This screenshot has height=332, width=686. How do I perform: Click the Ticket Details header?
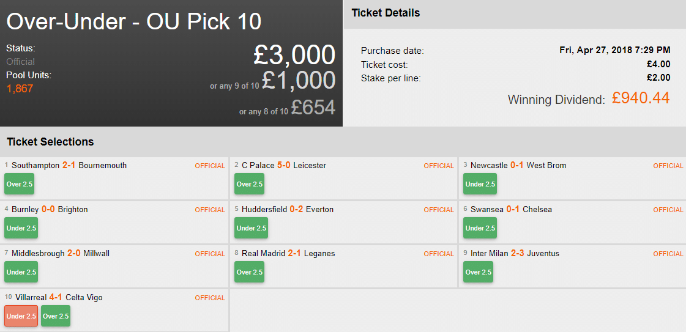pos(386,13)
